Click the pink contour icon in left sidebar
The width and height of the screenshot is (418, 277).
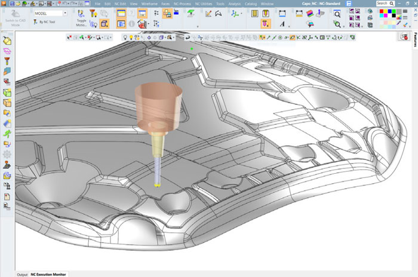pos(7,51)
